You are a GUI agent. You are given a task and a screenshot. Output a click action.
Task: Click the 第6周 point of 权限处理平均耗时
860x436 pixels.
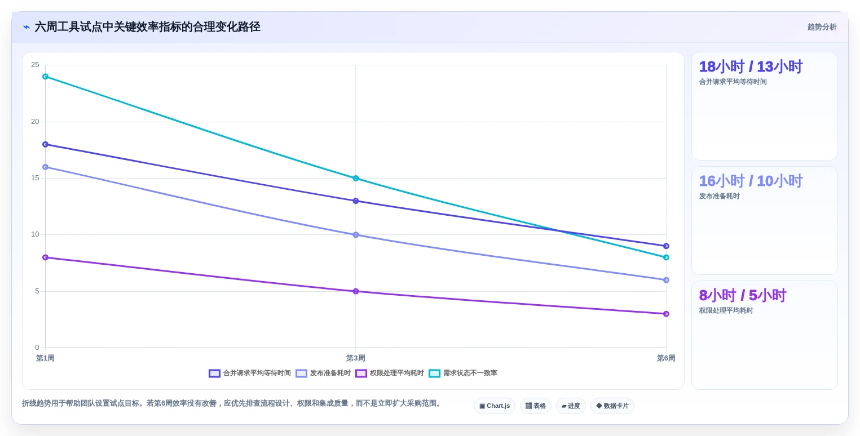pyautogui.click(x=666, y=314)
